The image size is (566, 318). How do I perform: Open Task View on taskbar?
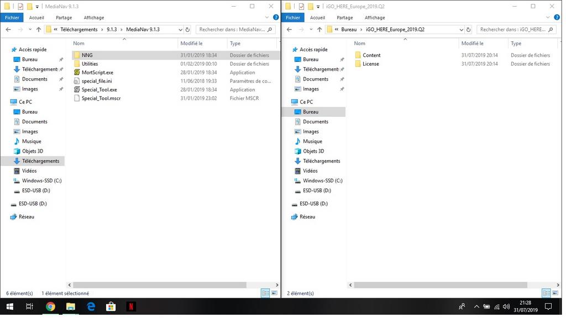pos(30,306)
